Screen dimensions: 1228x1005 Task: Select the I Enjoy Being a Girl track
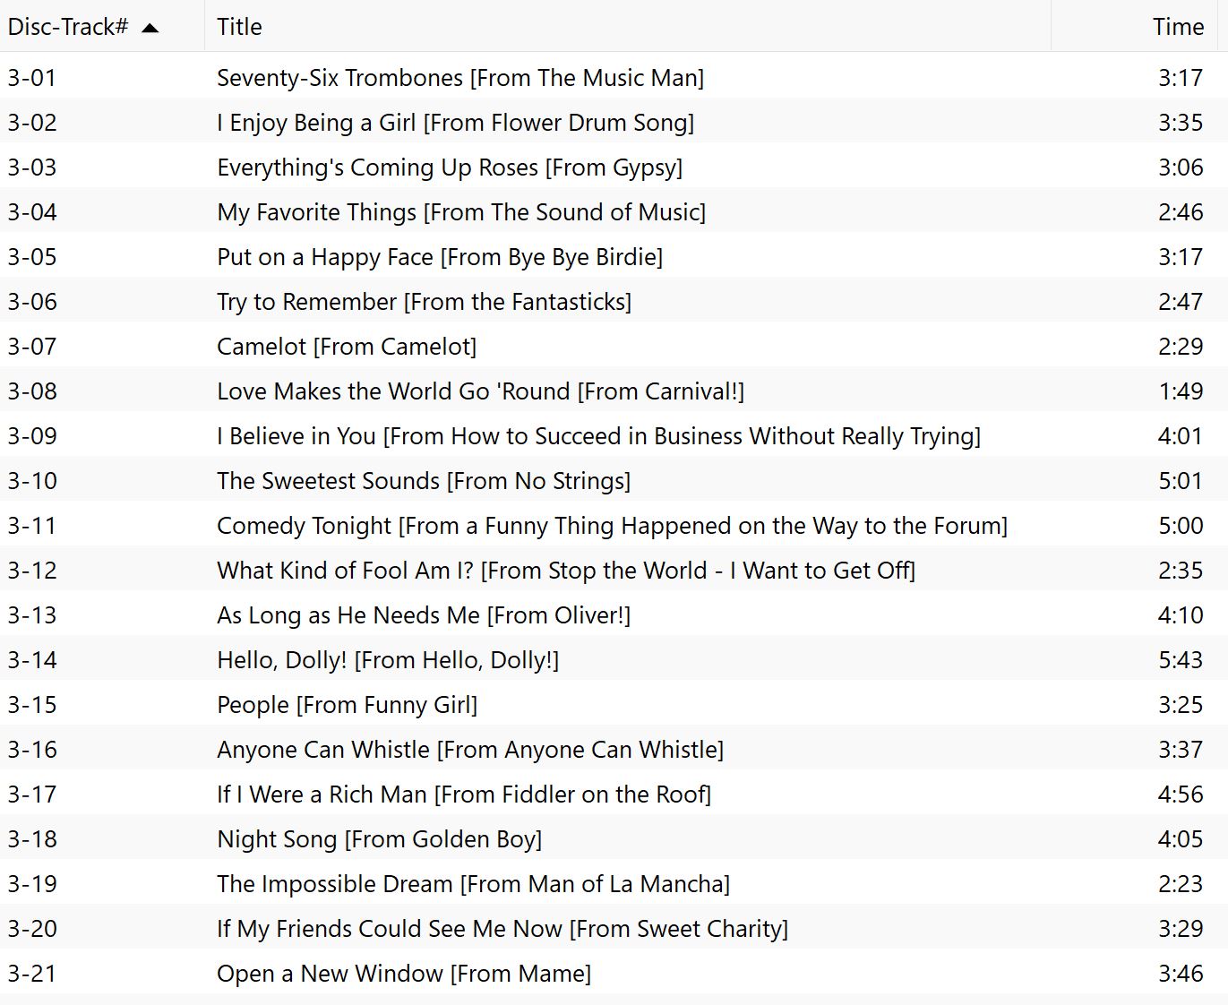[x=455, y=123]
